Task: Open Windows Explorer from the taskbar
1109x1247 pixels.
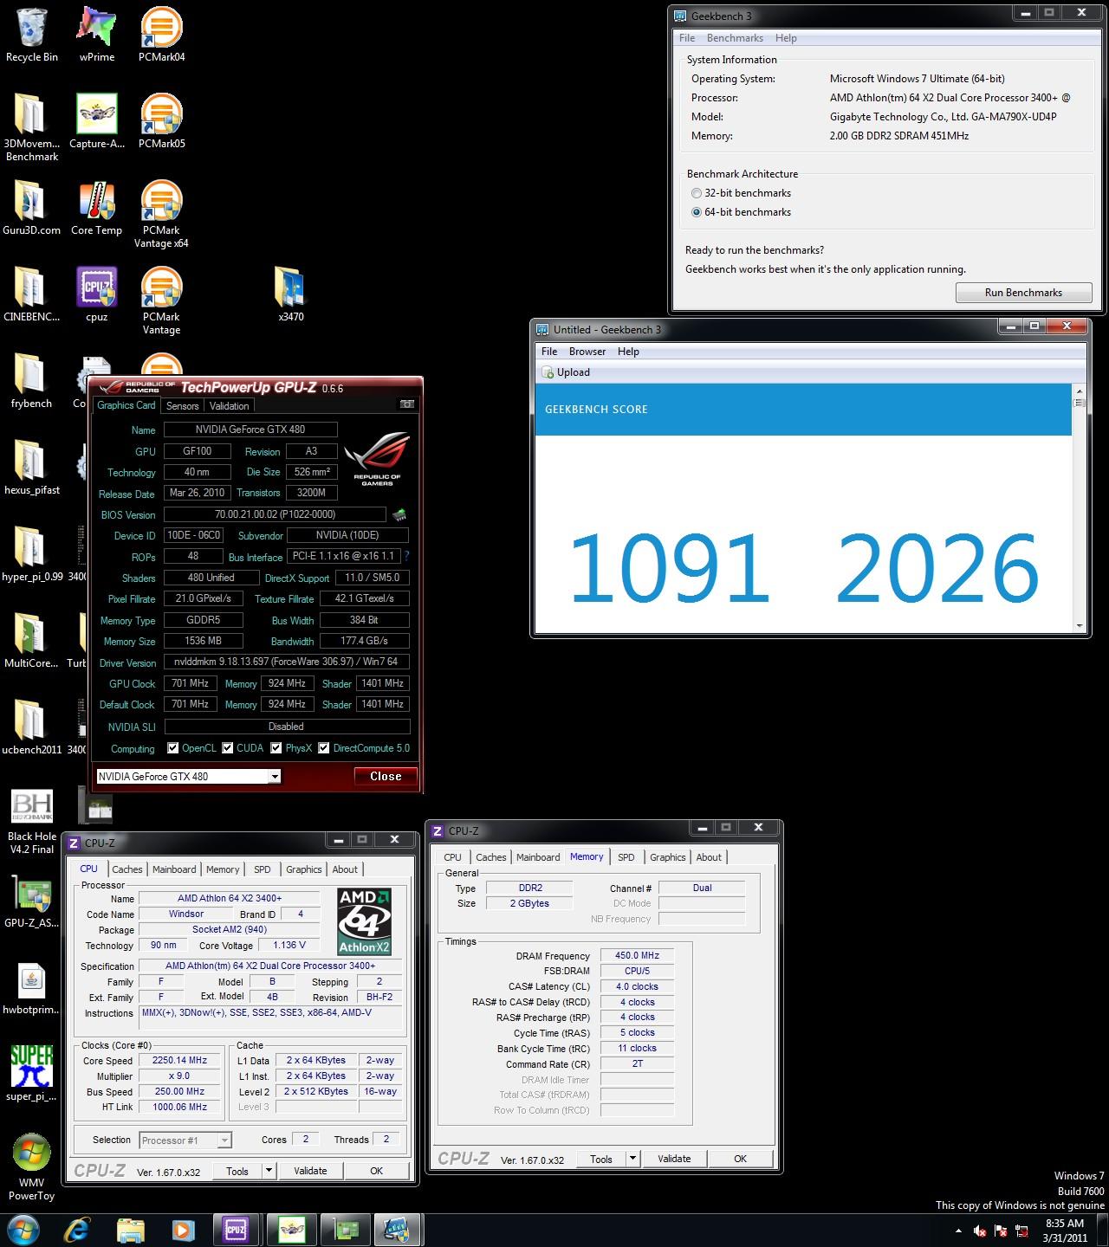Action: [x=131, y=1230]
